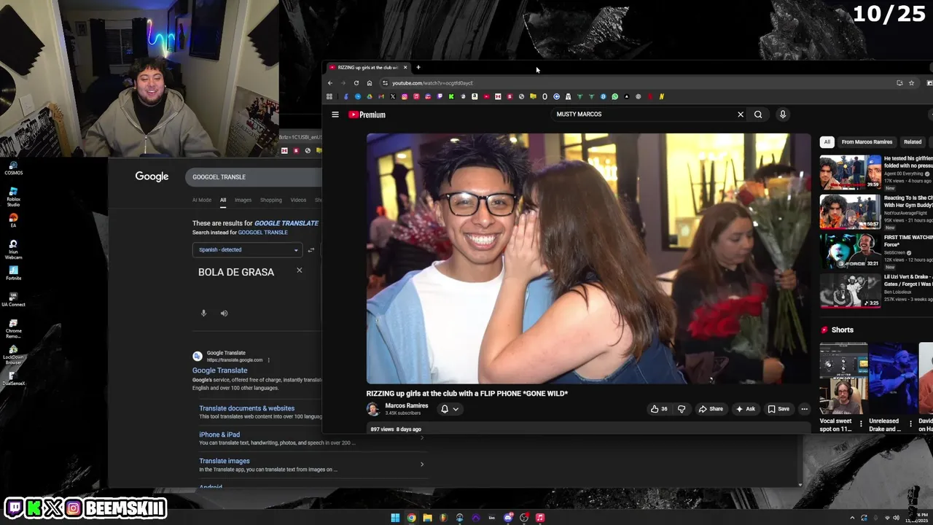Save the video to a playlist

(778, 409)
